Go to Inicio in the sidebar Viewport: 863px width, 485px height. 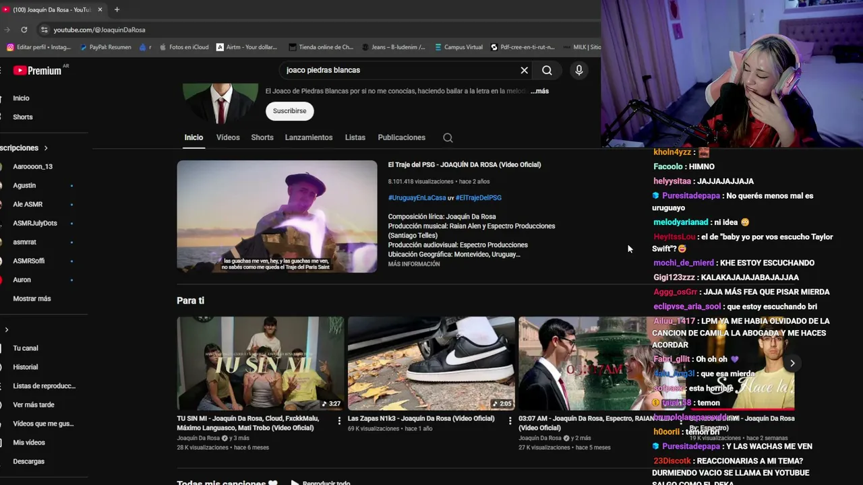(x=21, y=98)
